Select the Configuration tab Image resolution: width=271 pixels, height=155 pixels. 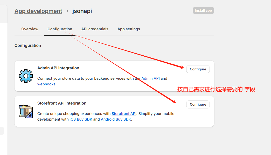(x=60, y=29)
